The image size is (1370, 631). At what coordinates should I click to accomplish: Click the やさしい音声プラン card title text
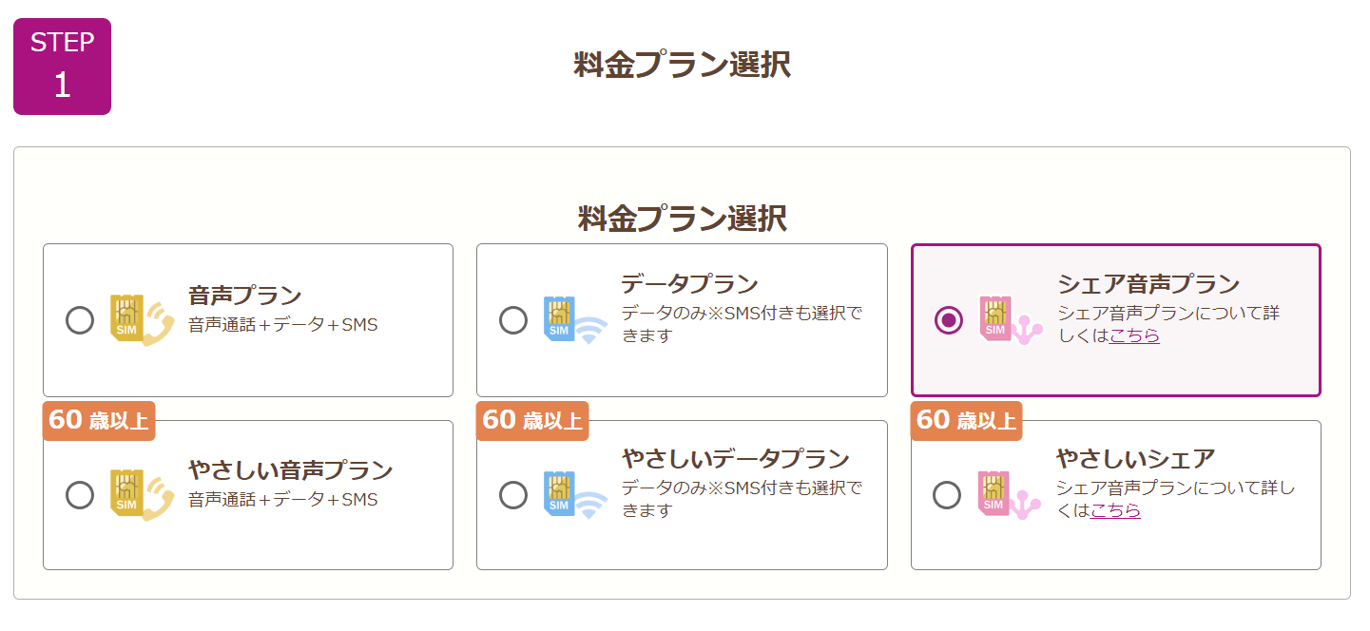[x=290, y=470]
